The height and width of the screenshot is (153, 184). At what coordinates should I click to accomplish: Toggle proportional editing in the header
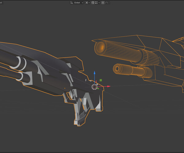tap(103, 3)
